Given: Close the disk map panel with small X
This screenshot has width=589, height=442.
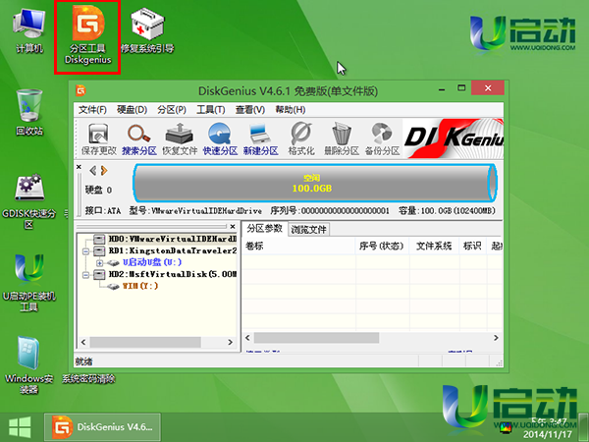Looking at the screenshot, I should click(79, 167).
